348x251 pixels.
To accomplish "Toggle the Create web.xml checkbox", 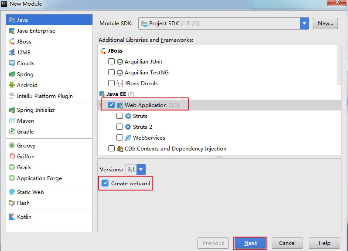I will pos(105,184).
